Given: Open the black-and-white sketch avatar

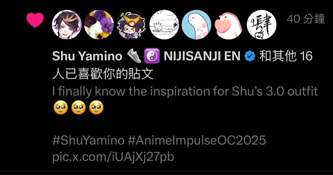Looking at the screenshot, I should click(x=164, y=25).
